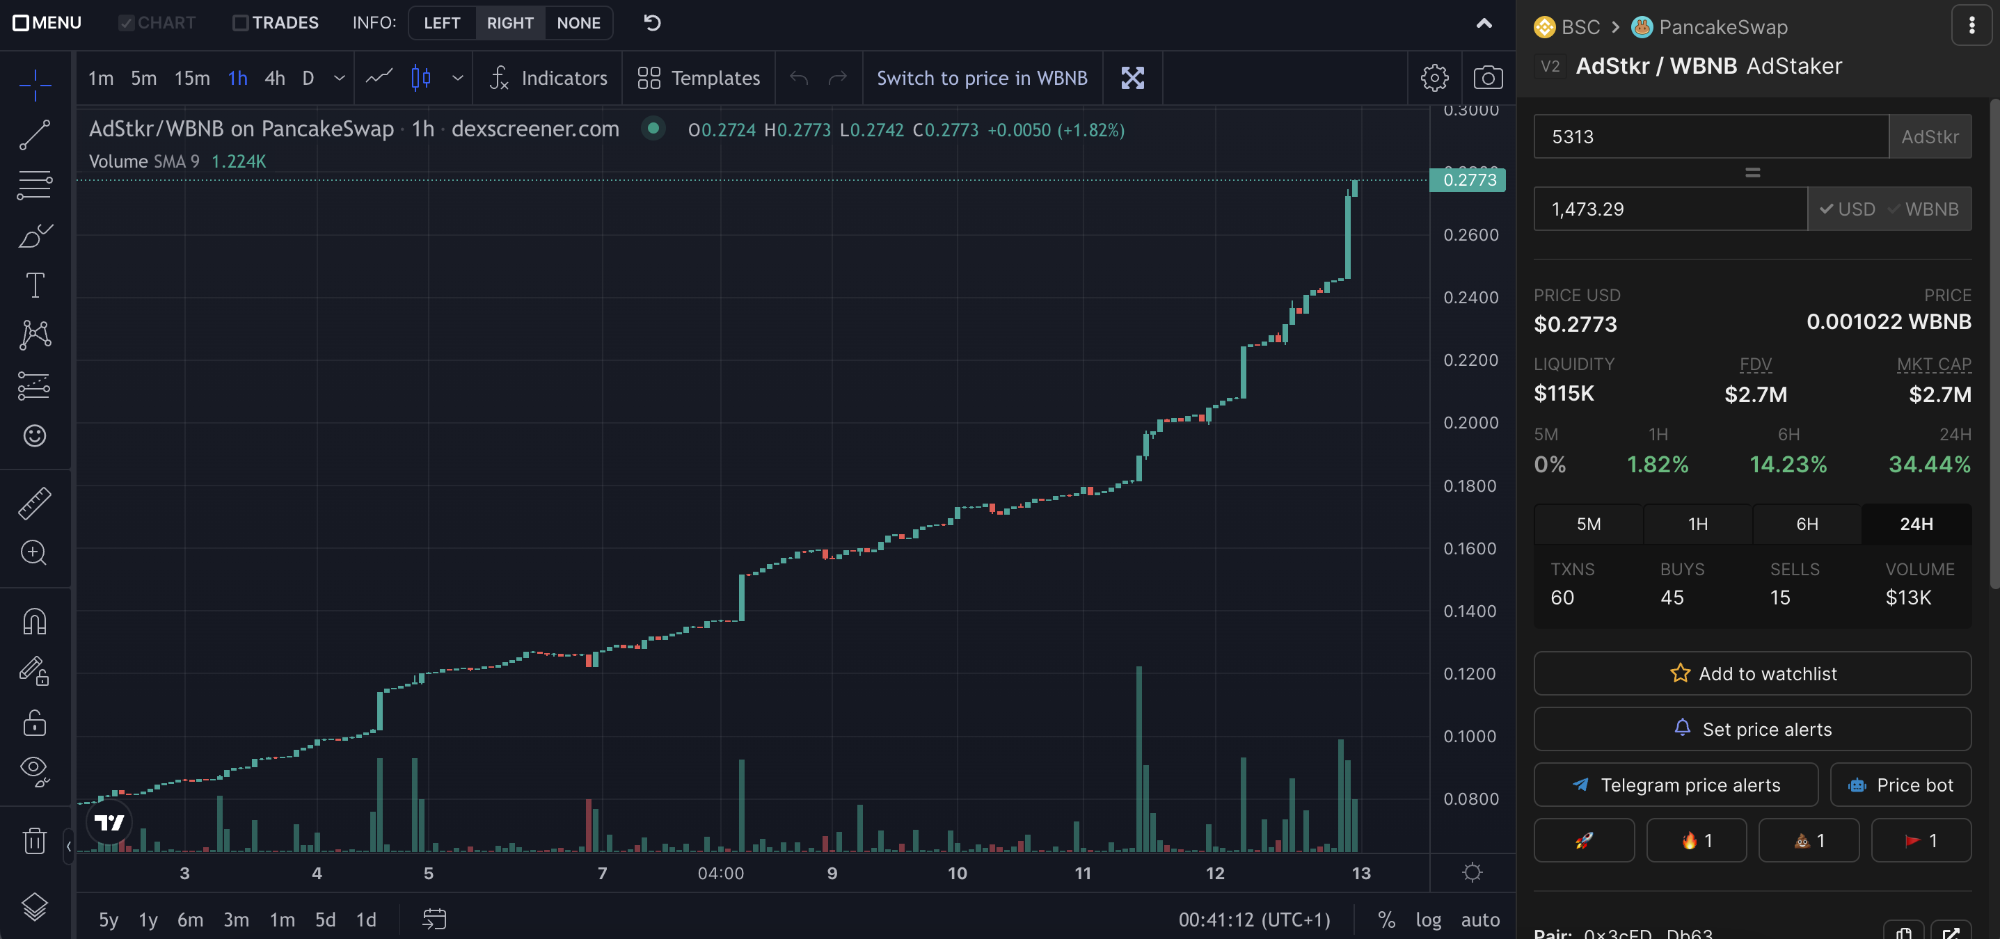Activate the magnet snap mode
2000x939 pixels.
click(x=35, y=622)
